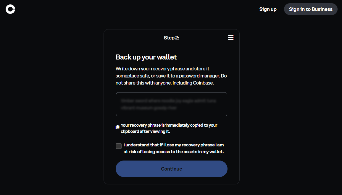Click the "Write down your recovery phrase" line
Viewport: 342px width, 195px height.
coord(162,69)
